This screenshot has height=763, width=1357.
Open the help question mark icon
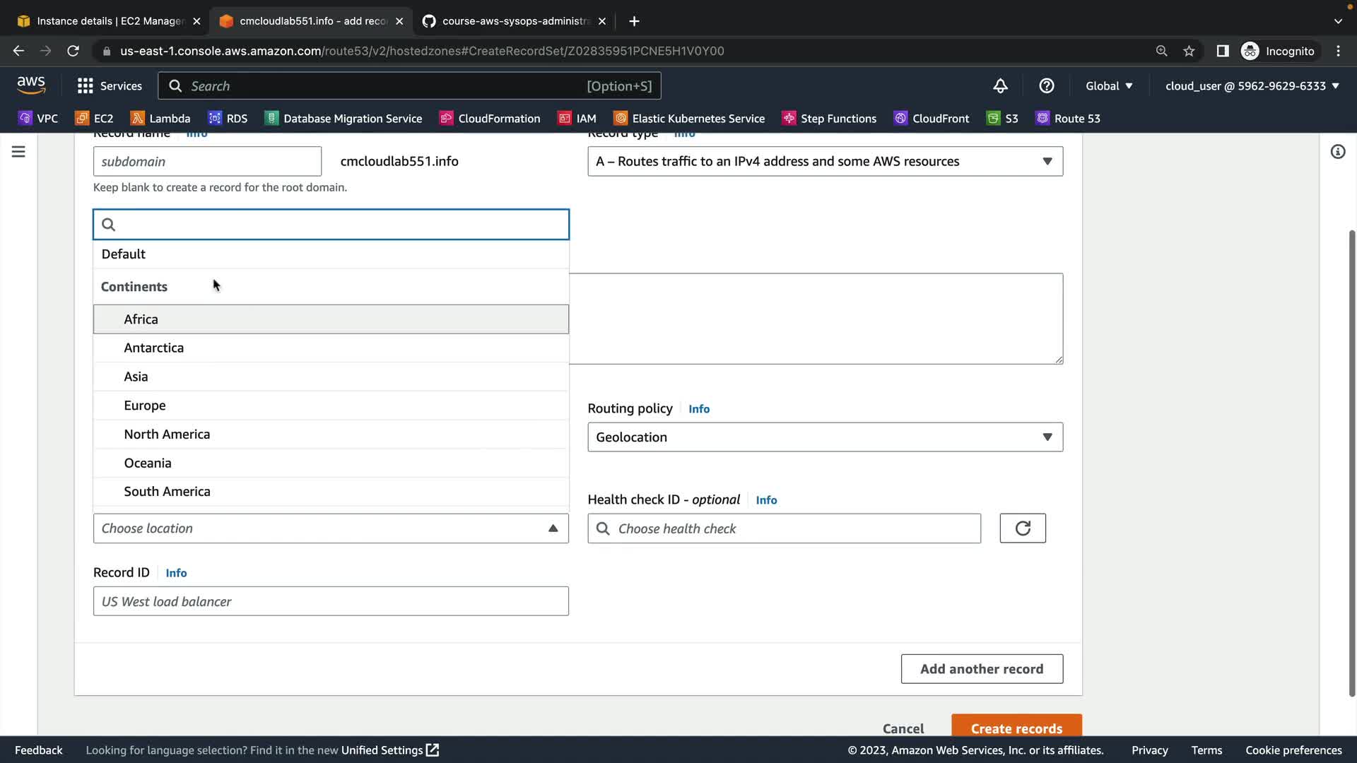coord(1047,86)
